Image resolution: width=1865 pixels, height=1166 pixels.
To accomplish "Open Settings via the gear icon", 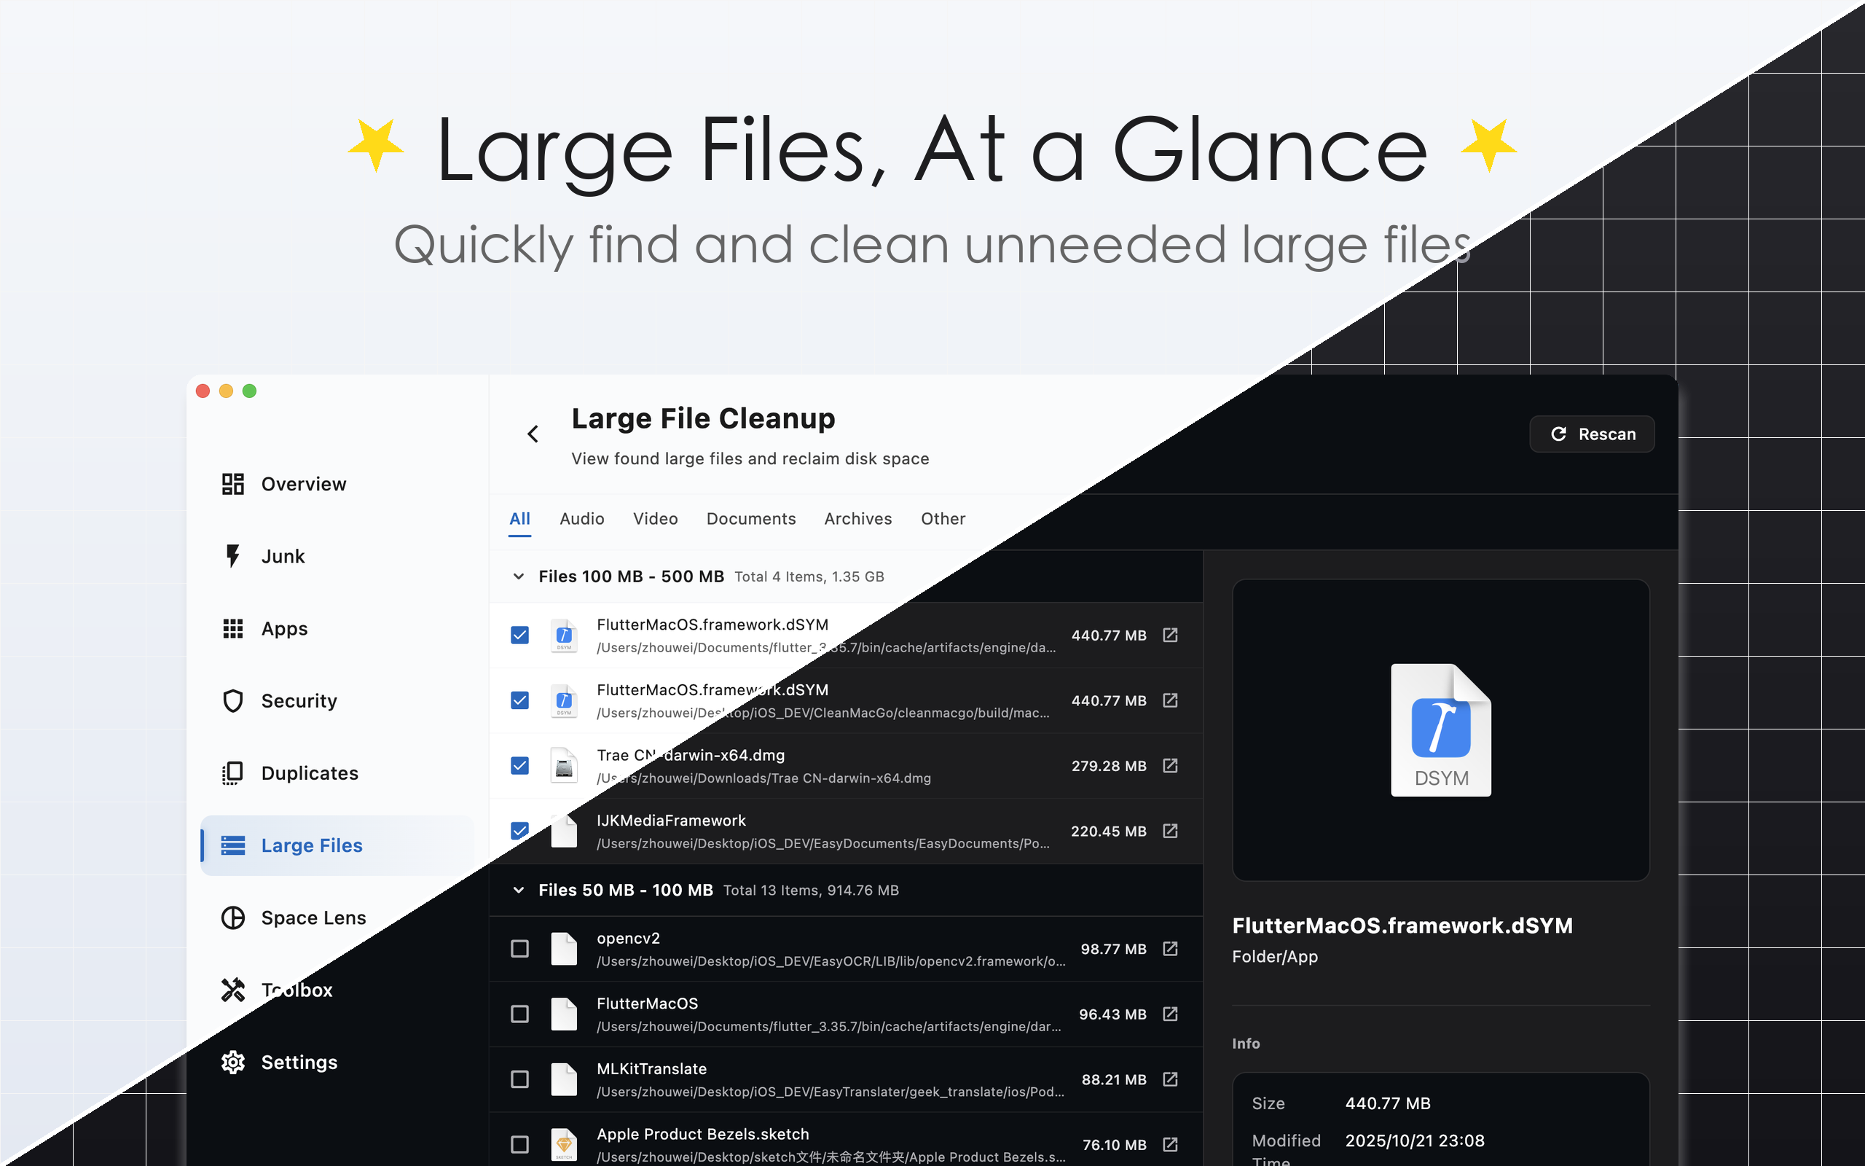I will [x=232, y=1062].
